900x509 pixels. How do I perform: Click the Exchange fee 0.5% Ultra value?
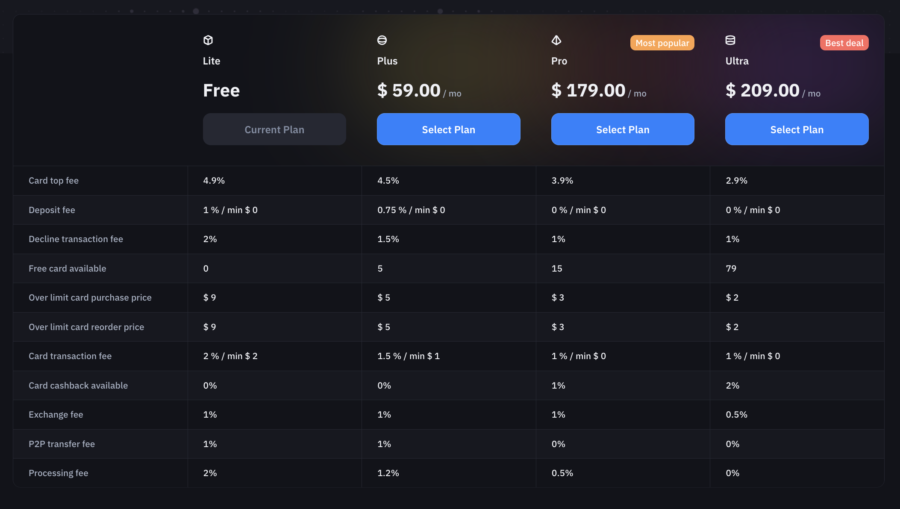[x=737, y=415]
